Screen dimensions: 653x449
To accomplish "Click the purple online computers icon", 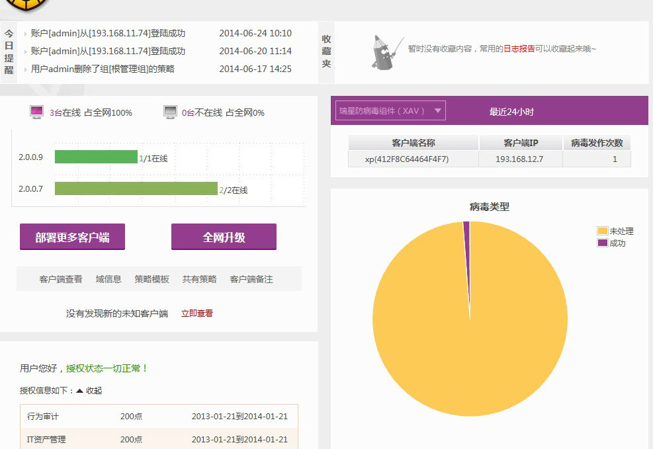I will 36,112.
